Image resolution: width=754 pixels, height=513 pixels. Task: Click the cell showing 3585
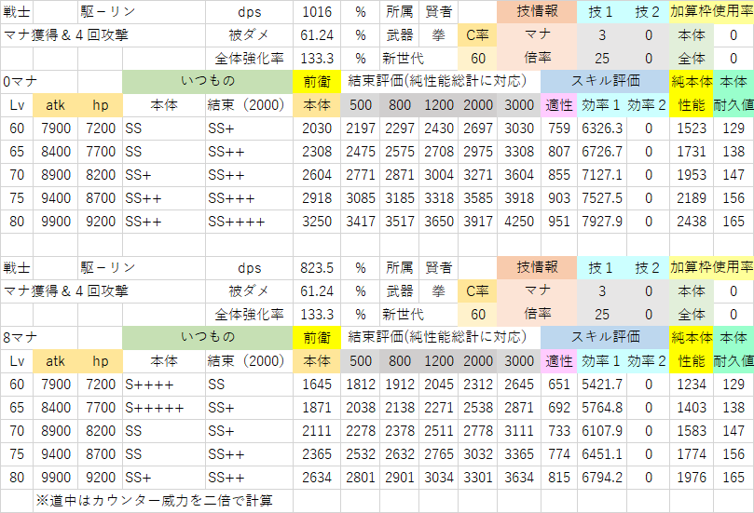tap(478, 198)
